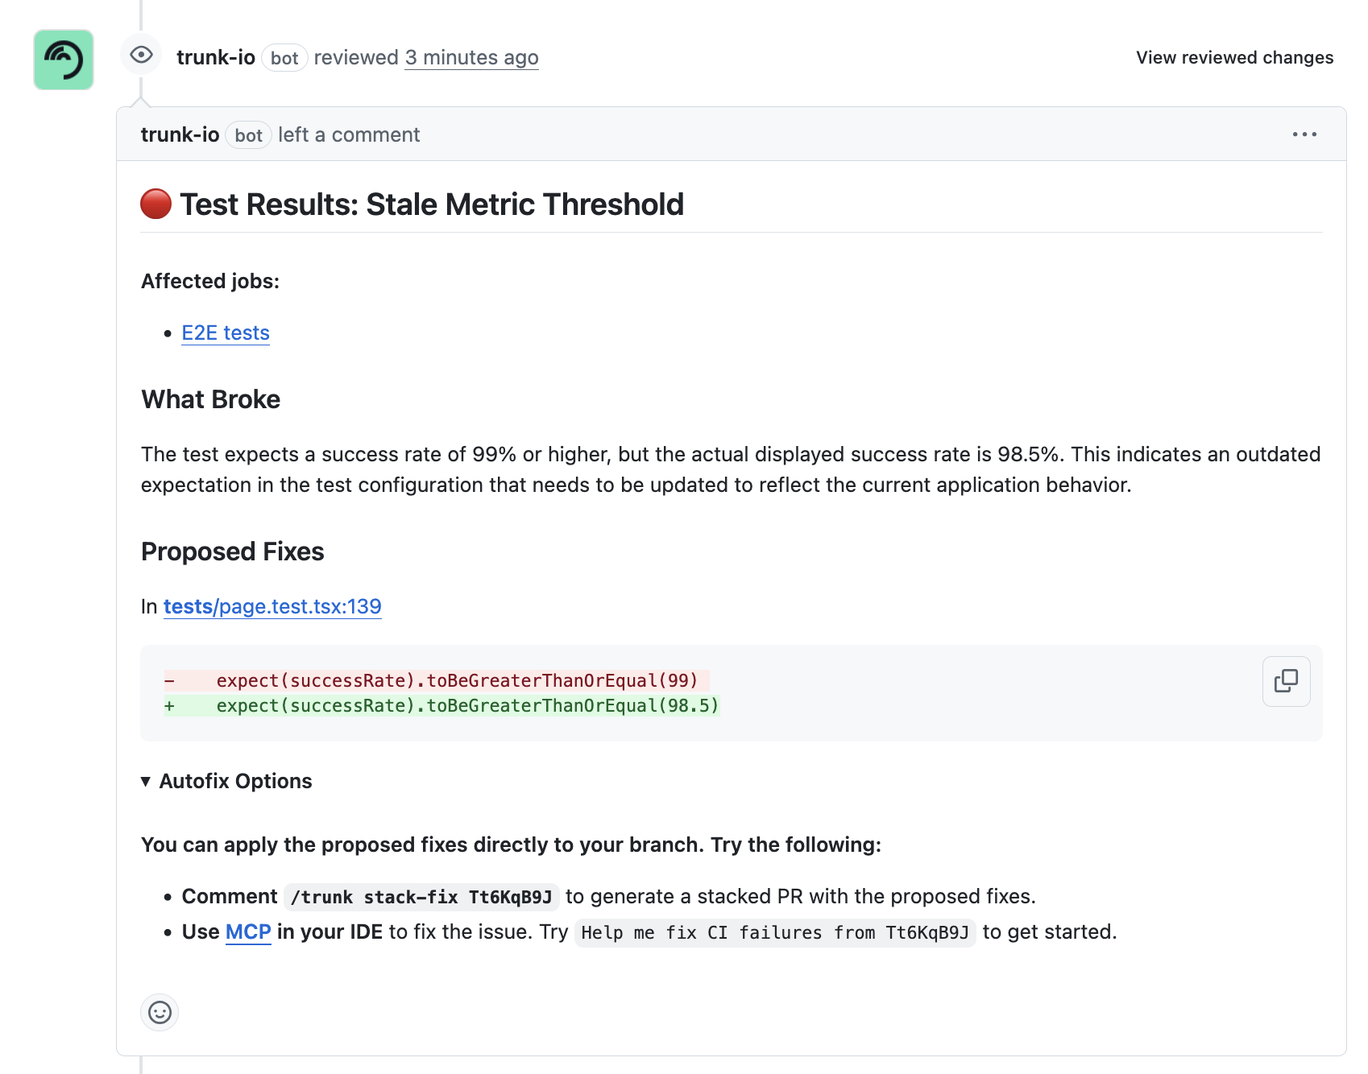Open the three-dot comment options menu
The width and height of the screenshot is (1368, 1074).
(x=1304, y=134)
